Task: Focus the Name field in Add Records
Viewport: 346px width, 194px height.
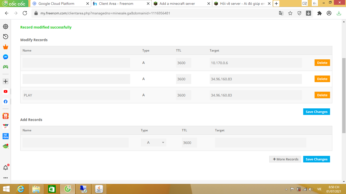Action: pos(75,143)
